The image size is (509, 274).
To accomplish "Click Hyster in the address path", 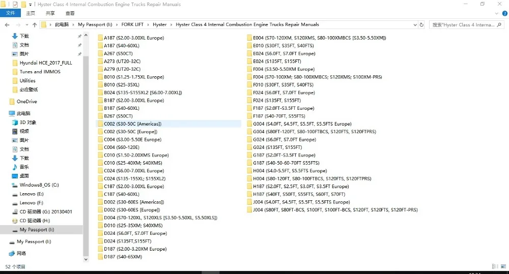I will tap(159, 24).
